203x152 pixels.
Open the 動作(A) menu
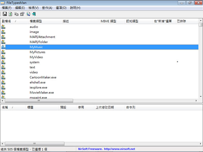point(47,8)
